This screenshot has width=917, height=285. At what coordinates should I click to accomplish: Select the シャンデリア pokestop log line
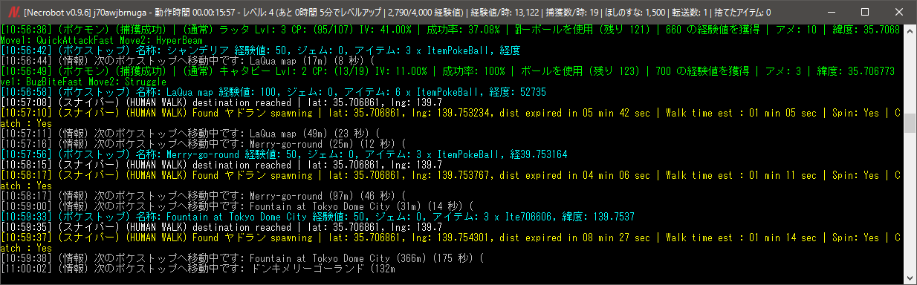click(x=260, y=50)
